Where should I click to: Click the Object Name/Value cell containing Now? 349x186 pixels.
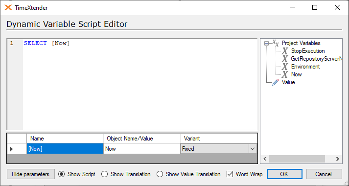[x=142, y=149]
